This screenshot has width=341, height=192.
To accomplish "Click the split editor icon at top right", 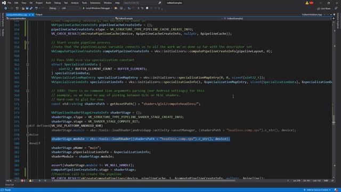I will (334, 19).
